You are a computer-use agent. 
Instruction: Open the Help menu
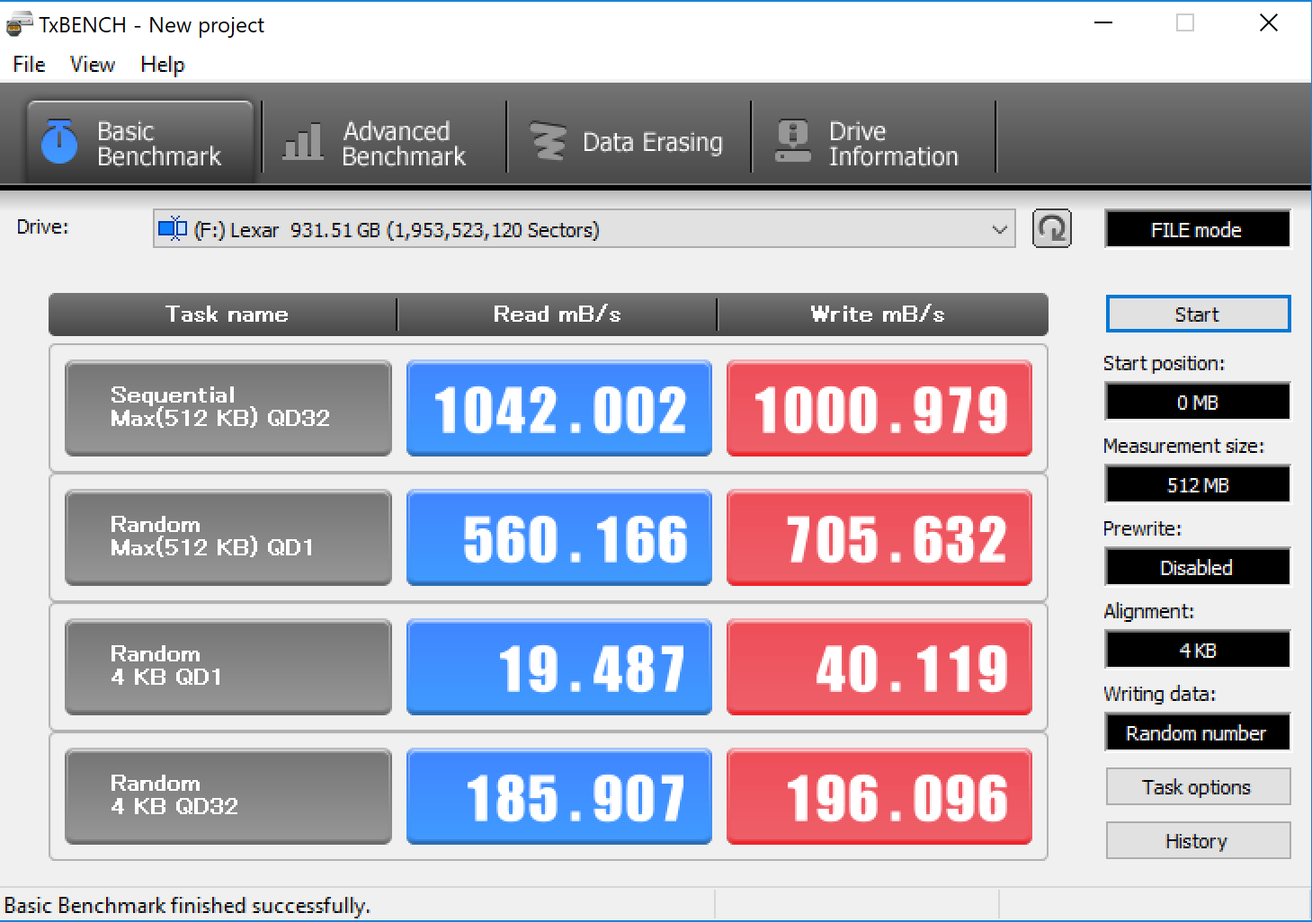(x=162, y=65)
